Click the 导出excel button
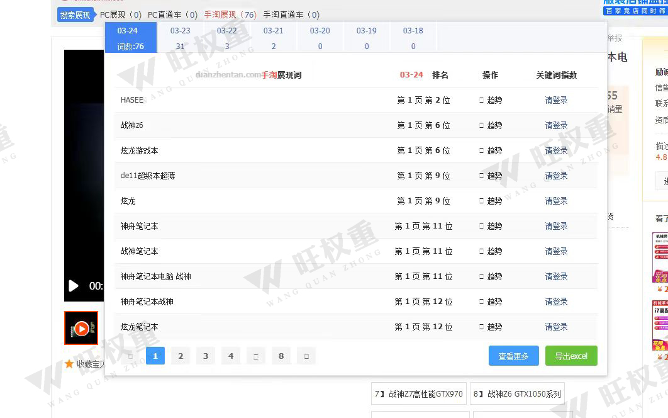 pyautogui.click(x=571, y=356)
